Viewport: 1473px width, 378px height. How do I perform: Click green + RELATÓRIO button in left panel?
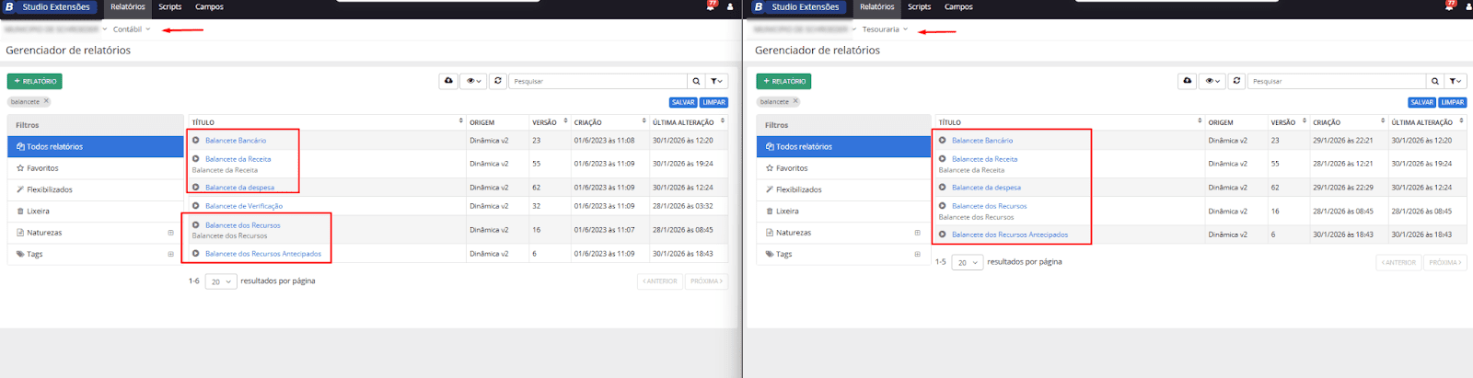point(35,81)
